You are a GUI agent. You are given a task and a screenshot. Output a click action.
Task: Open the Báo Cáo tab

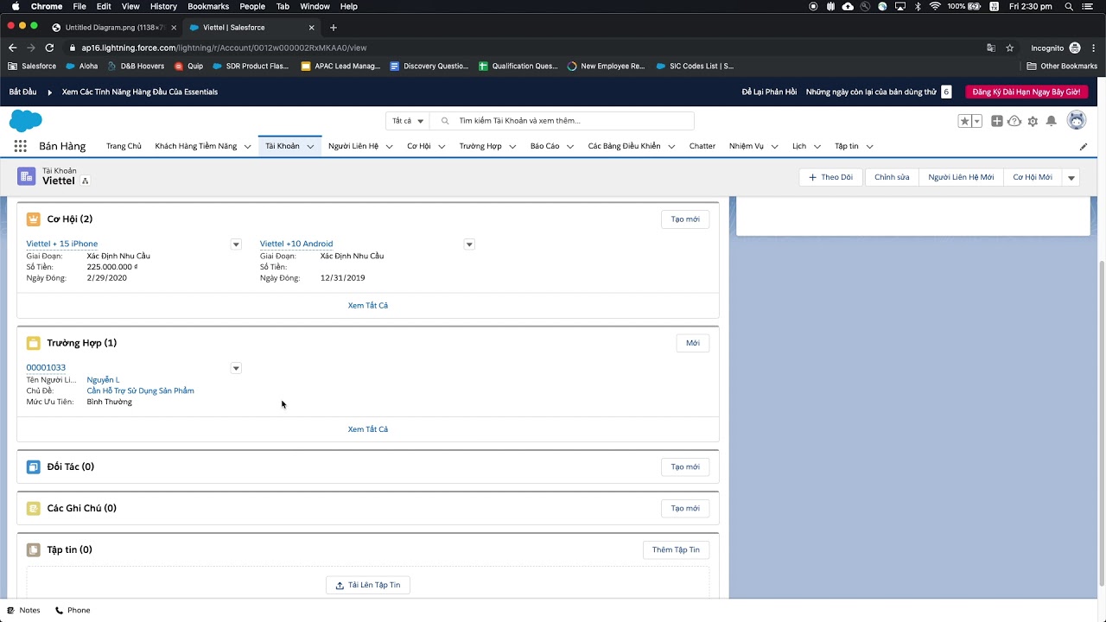pyautogui.click(x=544, y=146)
